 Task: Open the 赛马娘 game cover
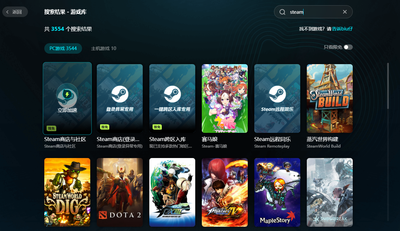coord(225,98)
